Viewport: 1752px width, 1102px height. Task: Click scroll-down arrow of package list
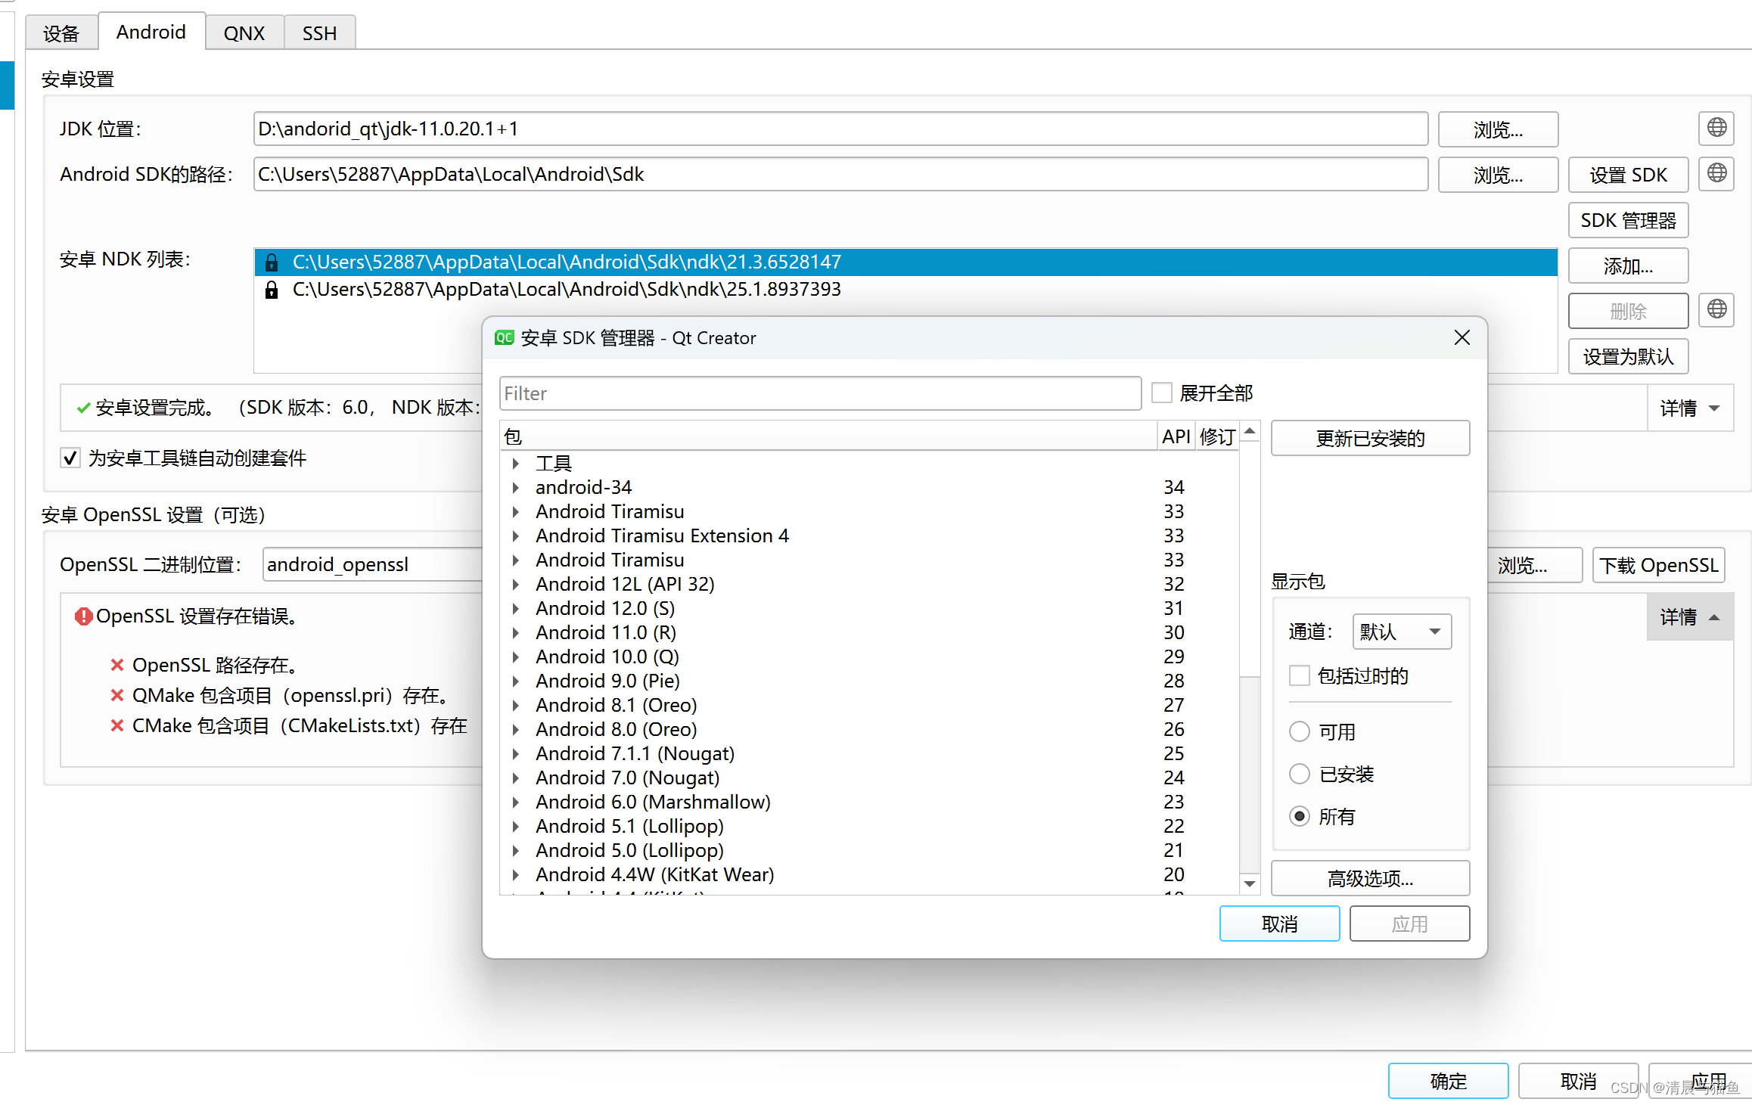(1250, 883)
